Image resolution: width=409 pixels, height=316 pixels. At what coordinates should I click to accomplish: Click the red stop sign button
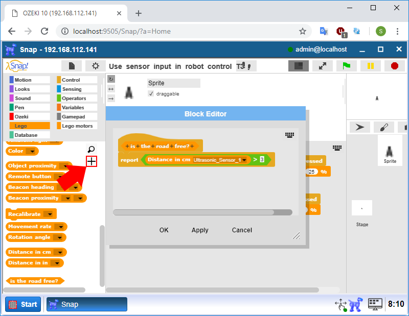click(394, 66)
